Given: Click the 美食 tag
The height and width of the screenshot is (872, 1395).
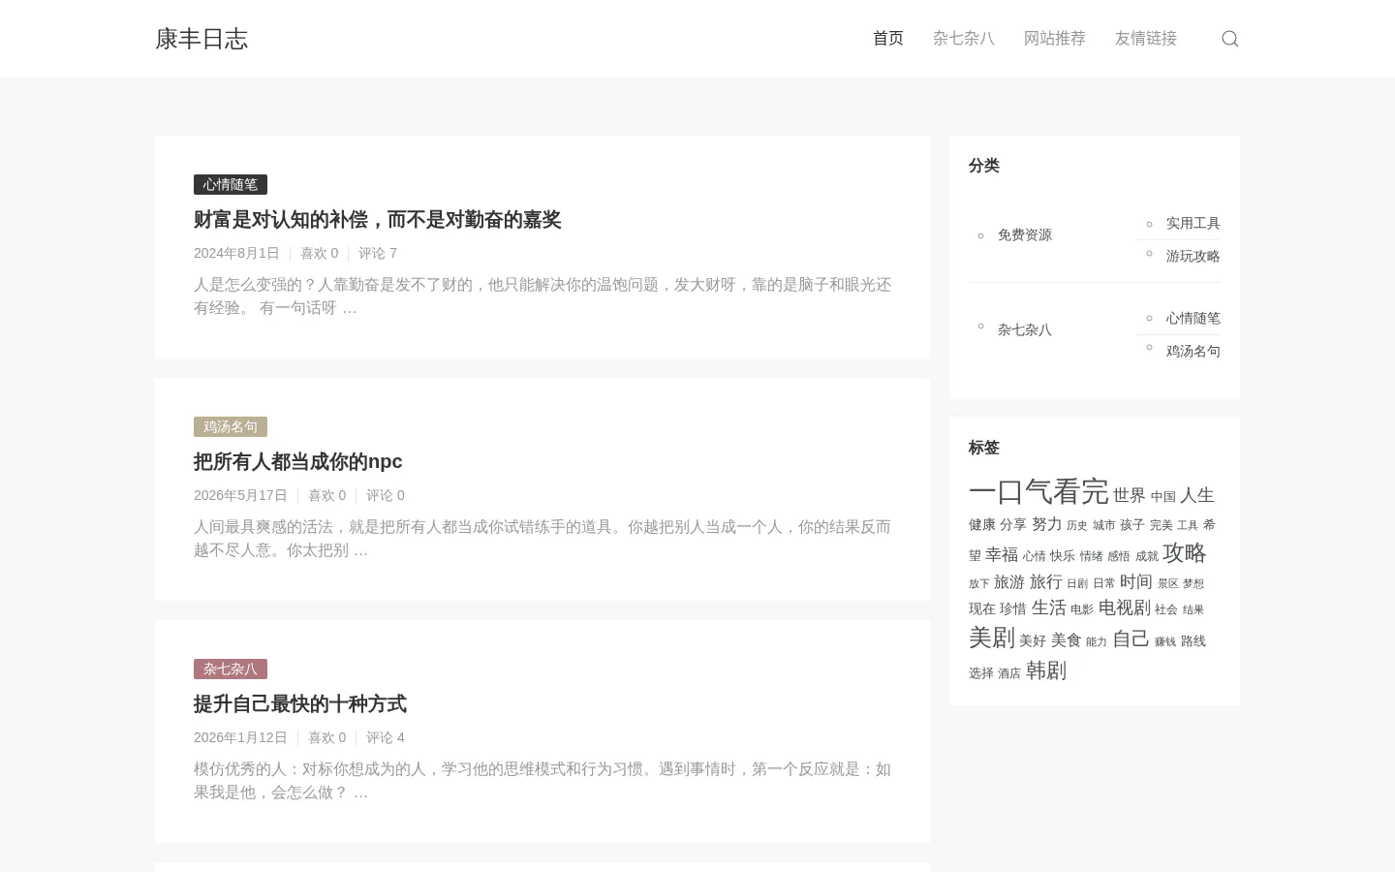Looking at the screenshot, I should tap(1066, 640).
